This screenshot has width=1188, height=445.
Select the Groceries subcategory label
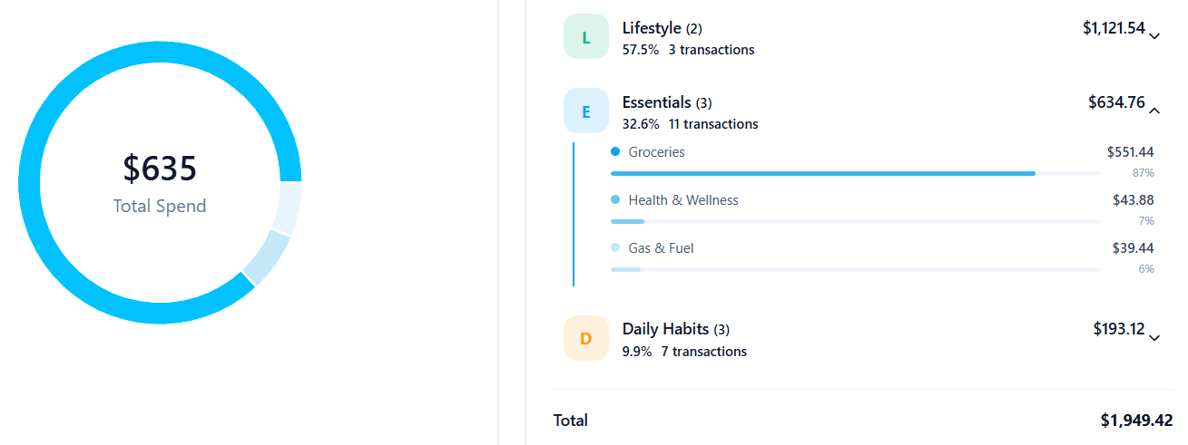pos(656,152)
